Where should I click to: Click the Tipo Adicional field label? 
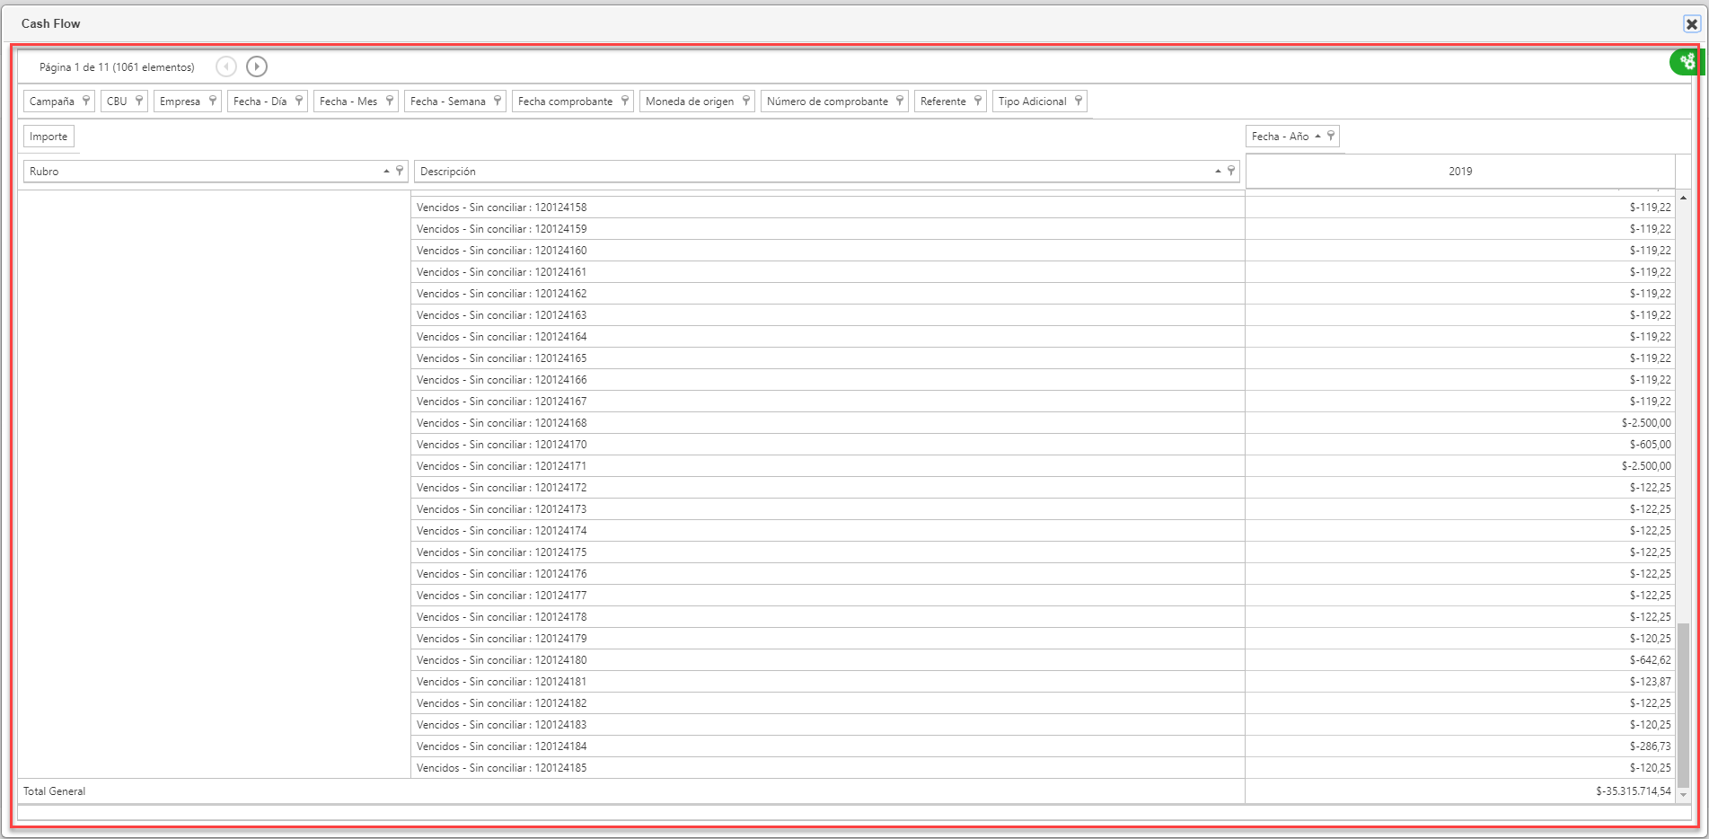pyautogui.click(x=1033, y=102)
